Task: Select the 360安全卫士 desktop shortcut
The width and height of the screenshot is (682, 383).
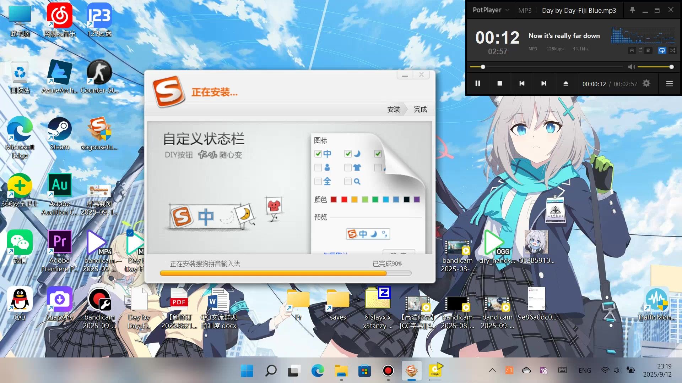Action: [20, 190]
